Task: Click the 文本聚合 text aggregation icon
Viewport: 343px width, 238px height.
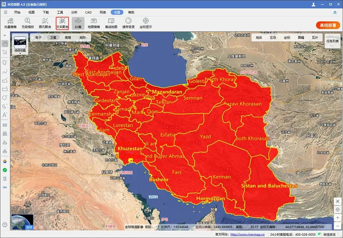Action: pyautogui.click(x=62, y=23)
